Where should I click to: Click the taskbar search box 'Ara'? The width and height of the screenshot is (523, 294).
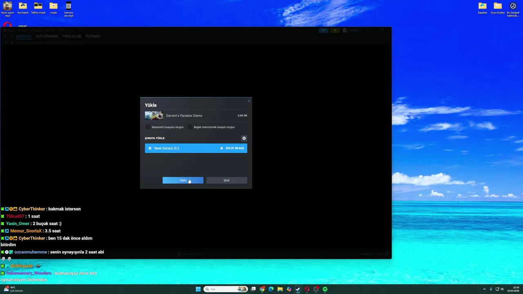tap(226, 289)
